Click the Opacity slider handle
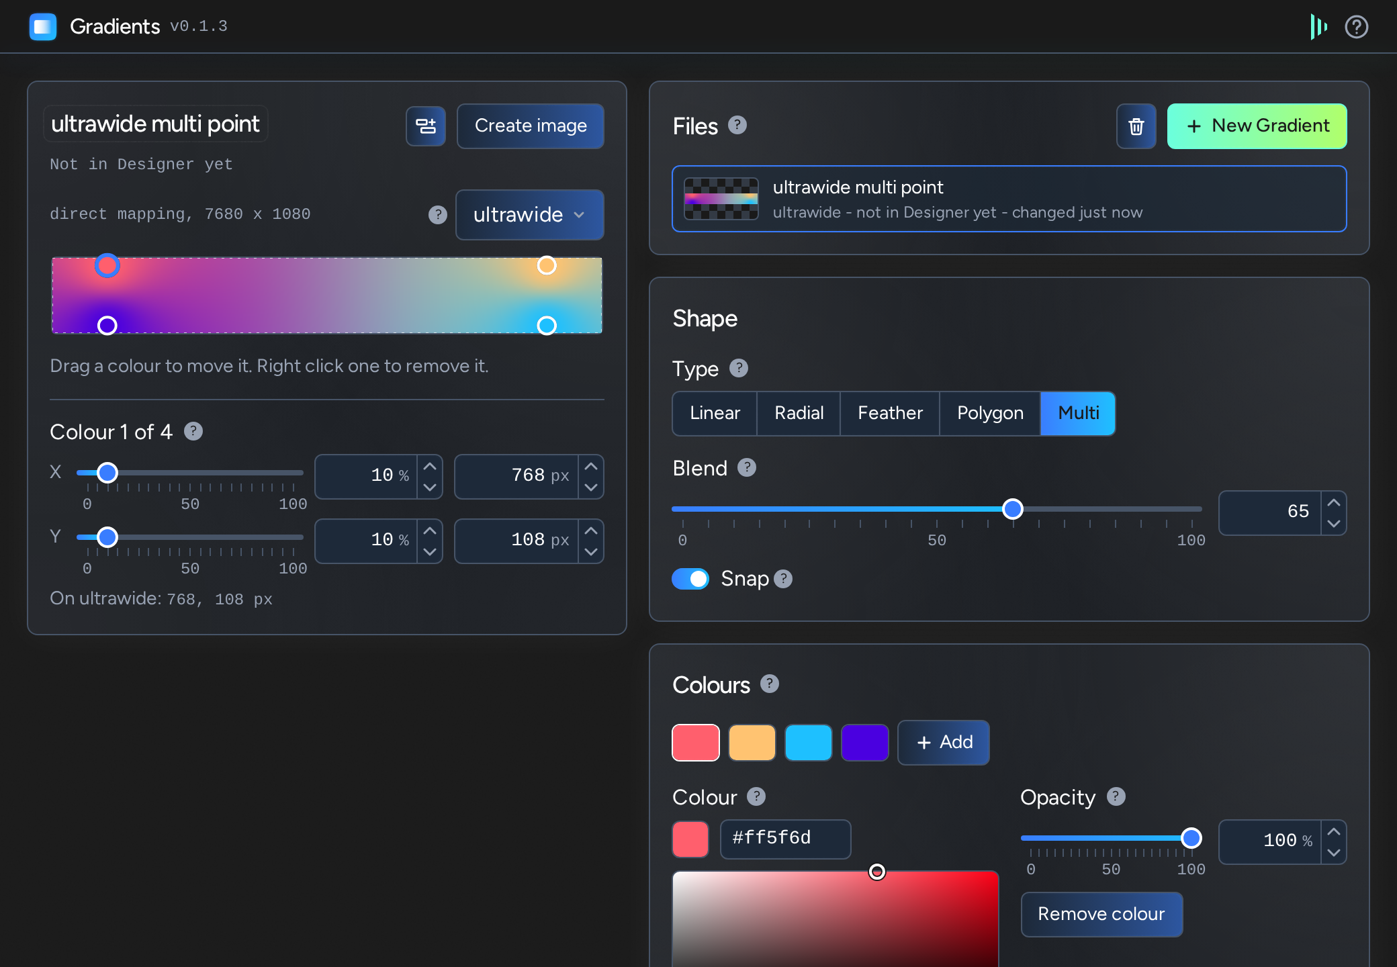1397x967 pixels. tap(1191, 838)
